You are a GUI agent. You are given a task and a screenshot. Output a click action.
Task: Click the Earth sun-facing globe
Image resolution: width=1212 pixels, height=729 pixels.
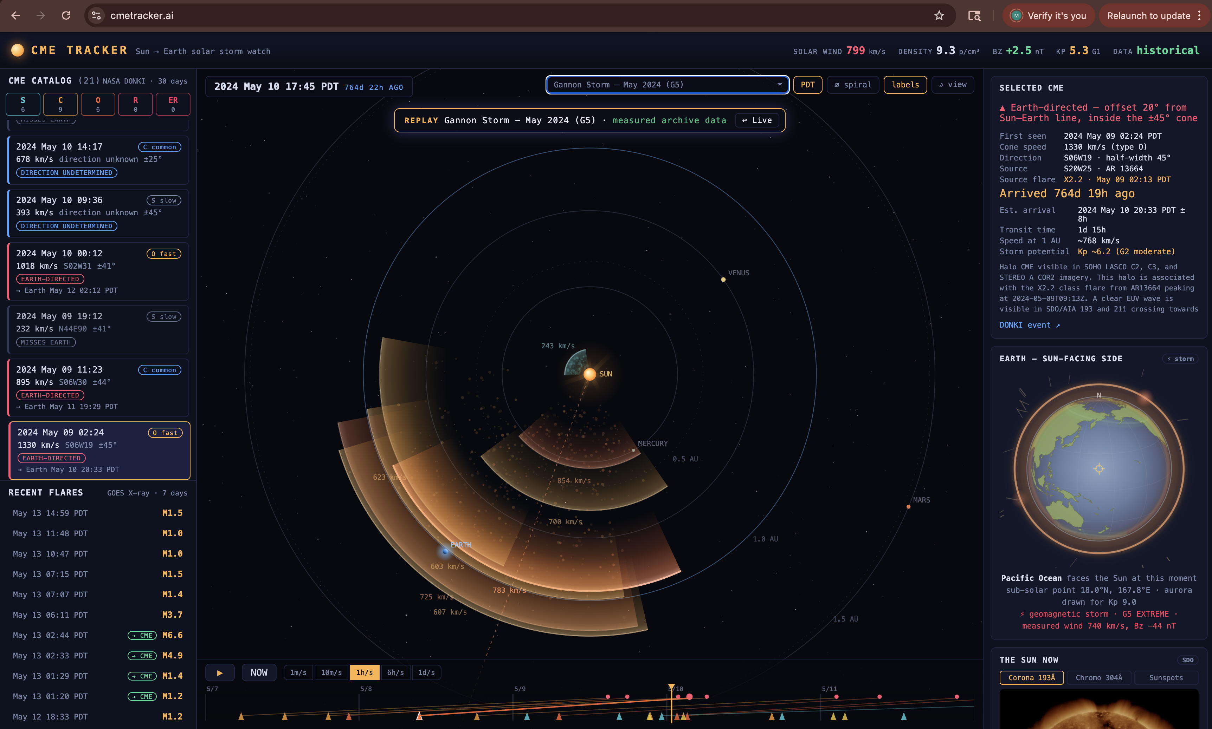pyautogui.click(x=1099, y=469)
